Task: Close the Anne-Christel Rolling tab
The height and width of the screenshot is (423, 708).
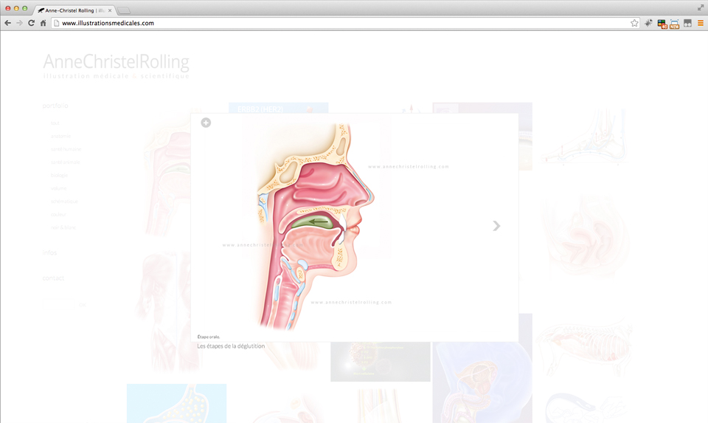Action: click(x=110, y=10)
